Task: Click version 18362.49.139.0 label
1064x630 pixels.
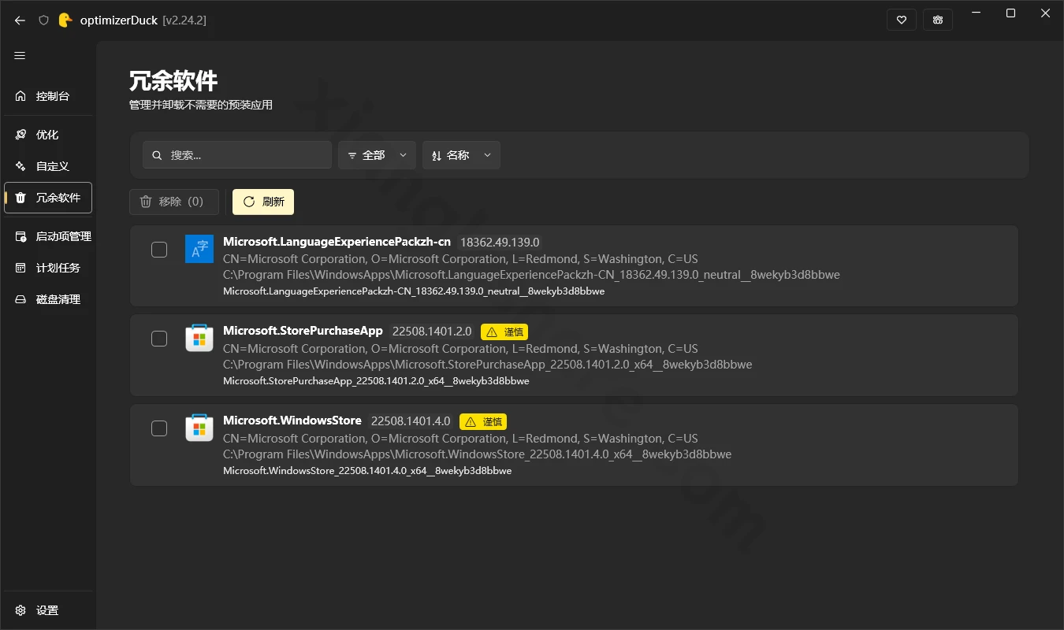Action: point(500,242)
